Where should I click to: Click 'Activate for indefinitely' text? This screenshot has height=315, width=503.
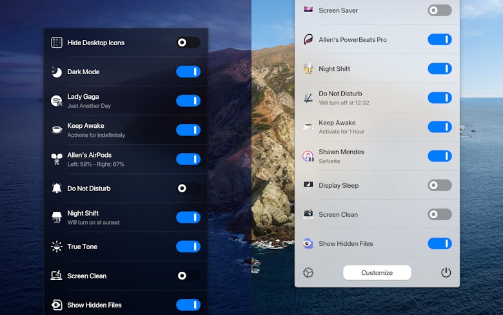[x=96, y=135]
